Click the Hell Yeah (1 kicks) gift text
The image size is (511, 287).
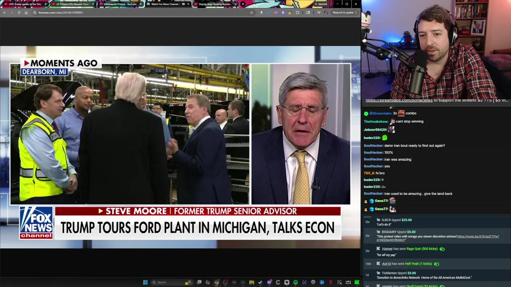[x=418, y=263]
